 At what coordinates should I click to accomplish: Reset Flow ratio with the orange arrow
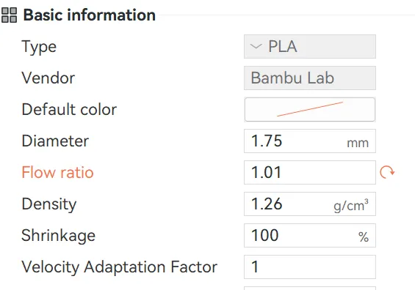pos(387,172)
